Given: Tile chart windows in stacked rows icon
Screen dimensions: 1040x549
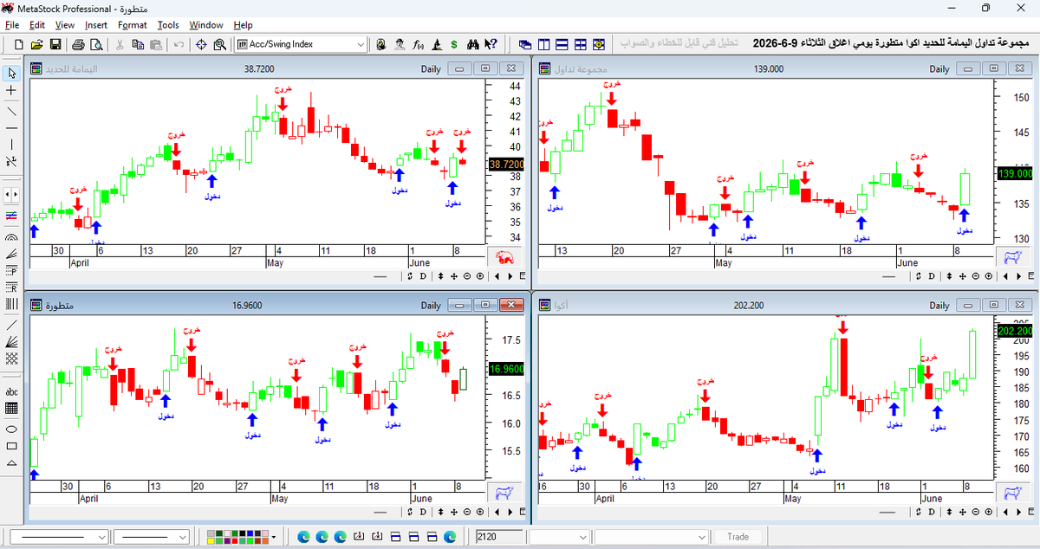Looking at the screenshot, I should [x=562, y=44].
